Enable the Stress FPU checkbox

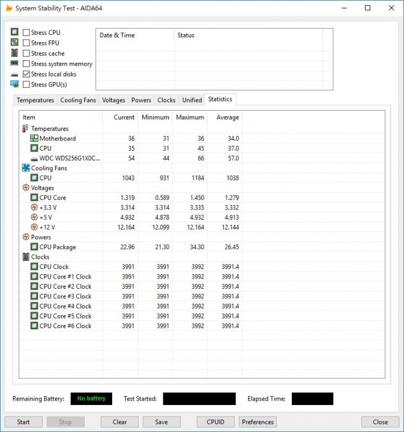(26, 43)
